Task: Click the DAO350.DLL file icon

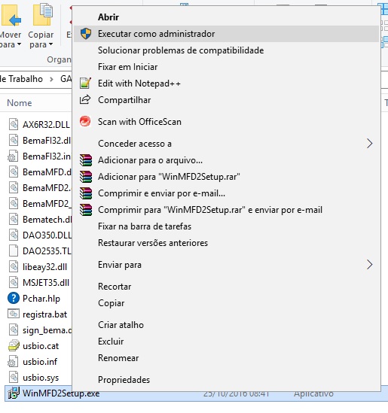Action: tap(14, 235)
